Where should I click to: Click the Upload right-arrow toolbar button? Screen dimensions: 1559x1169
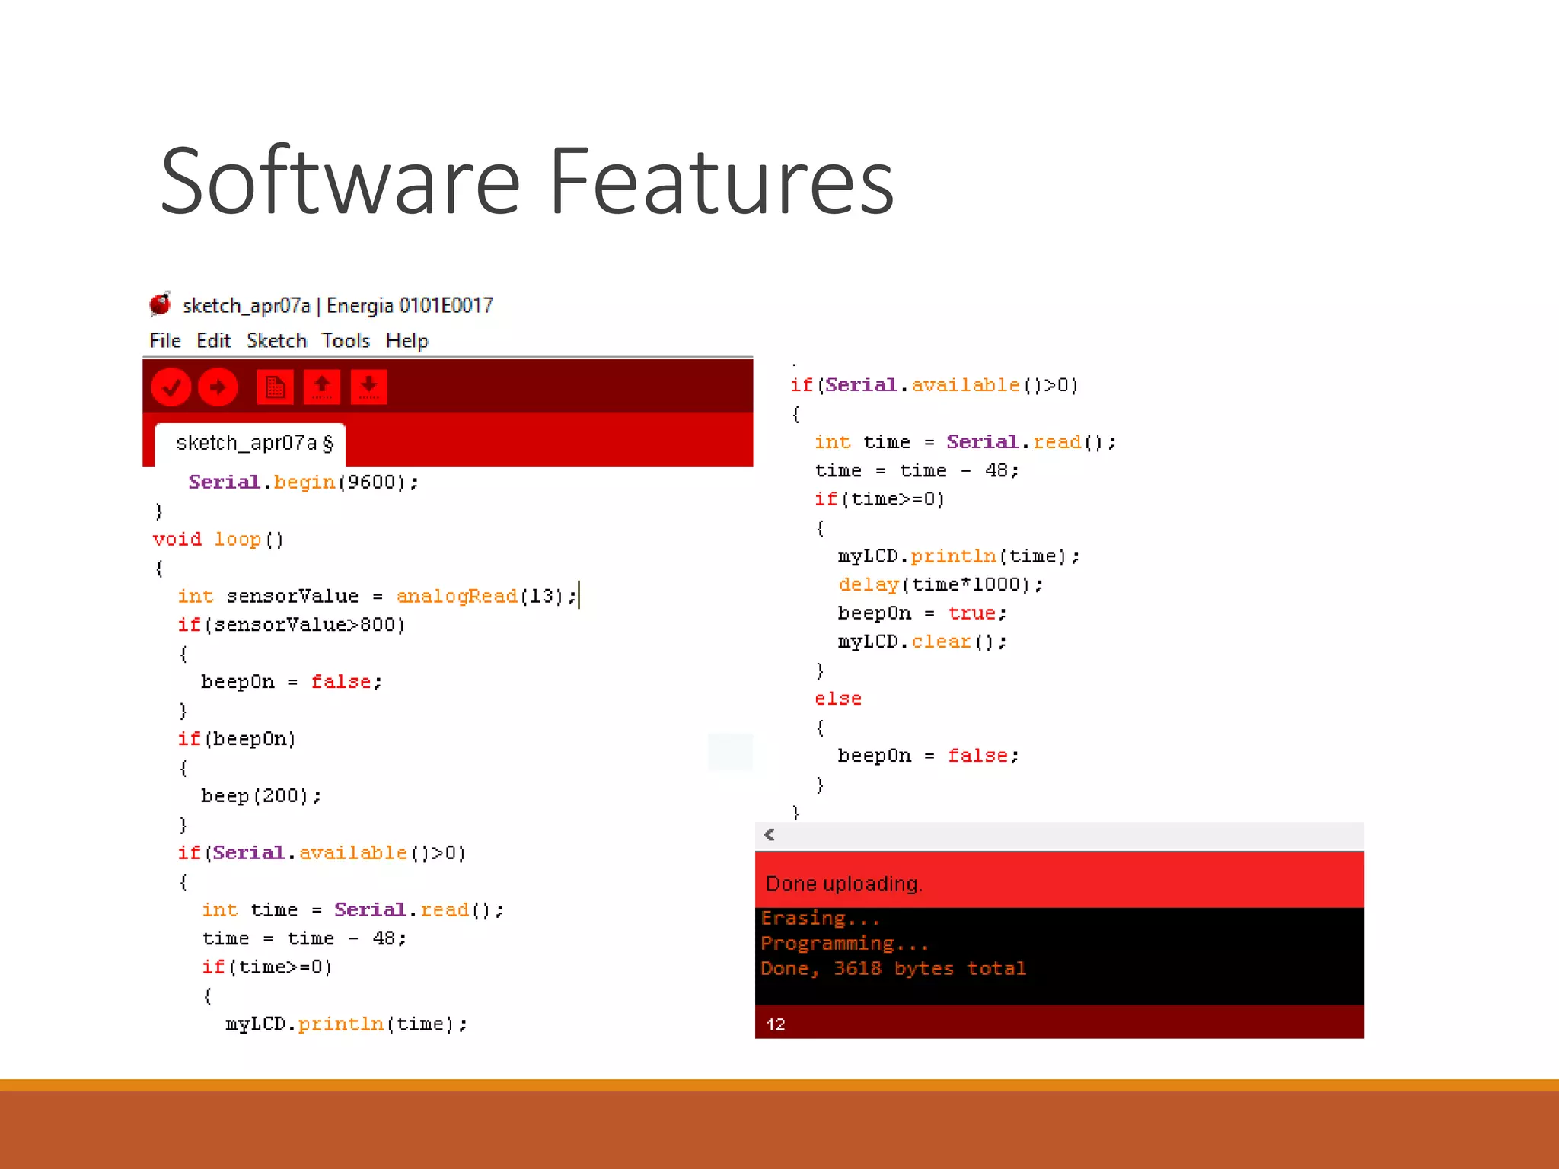pos(218,387)
